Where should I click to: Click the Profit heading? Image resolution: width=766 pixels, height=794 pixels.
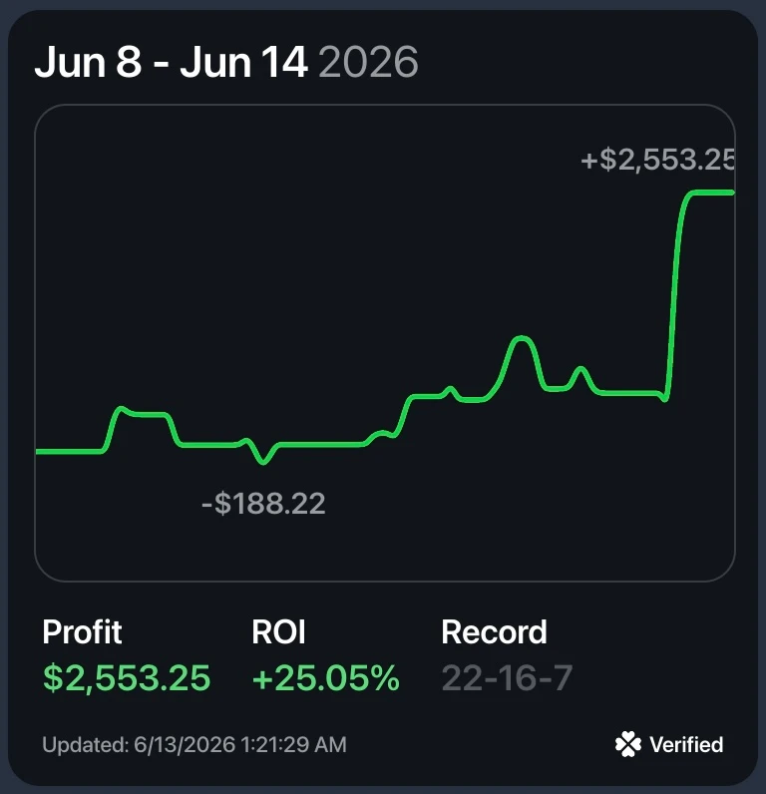[x=82, y=632]
